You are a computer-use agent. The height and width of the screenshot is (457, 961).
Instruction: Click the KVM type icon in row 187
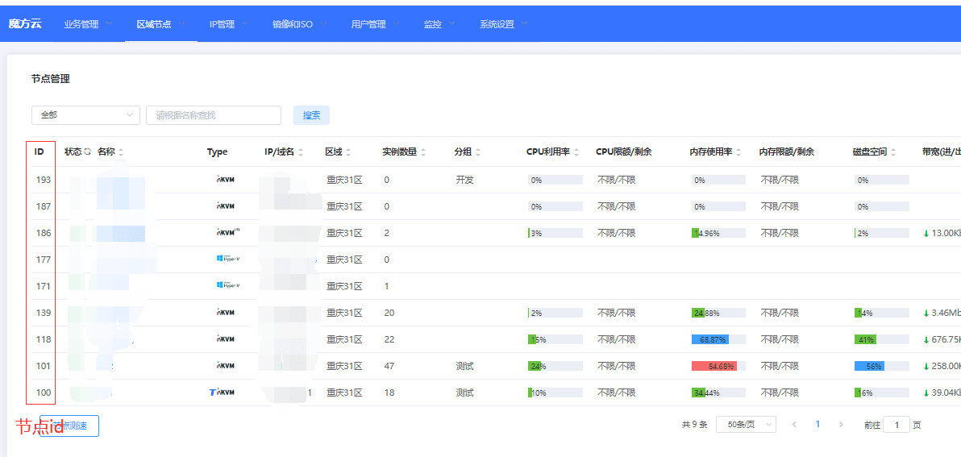pyautogui.click(x=226, y=206)
